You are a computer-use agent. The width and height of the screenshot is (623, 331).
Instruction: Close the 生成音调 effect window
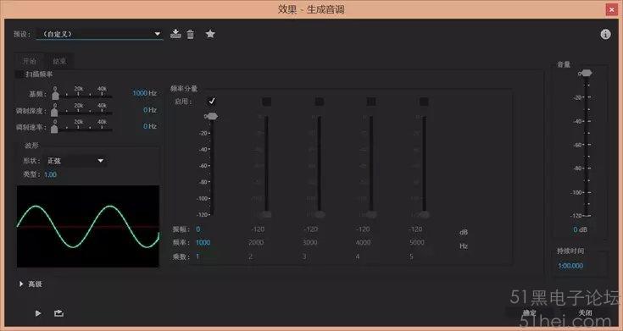tap(612, 9)
